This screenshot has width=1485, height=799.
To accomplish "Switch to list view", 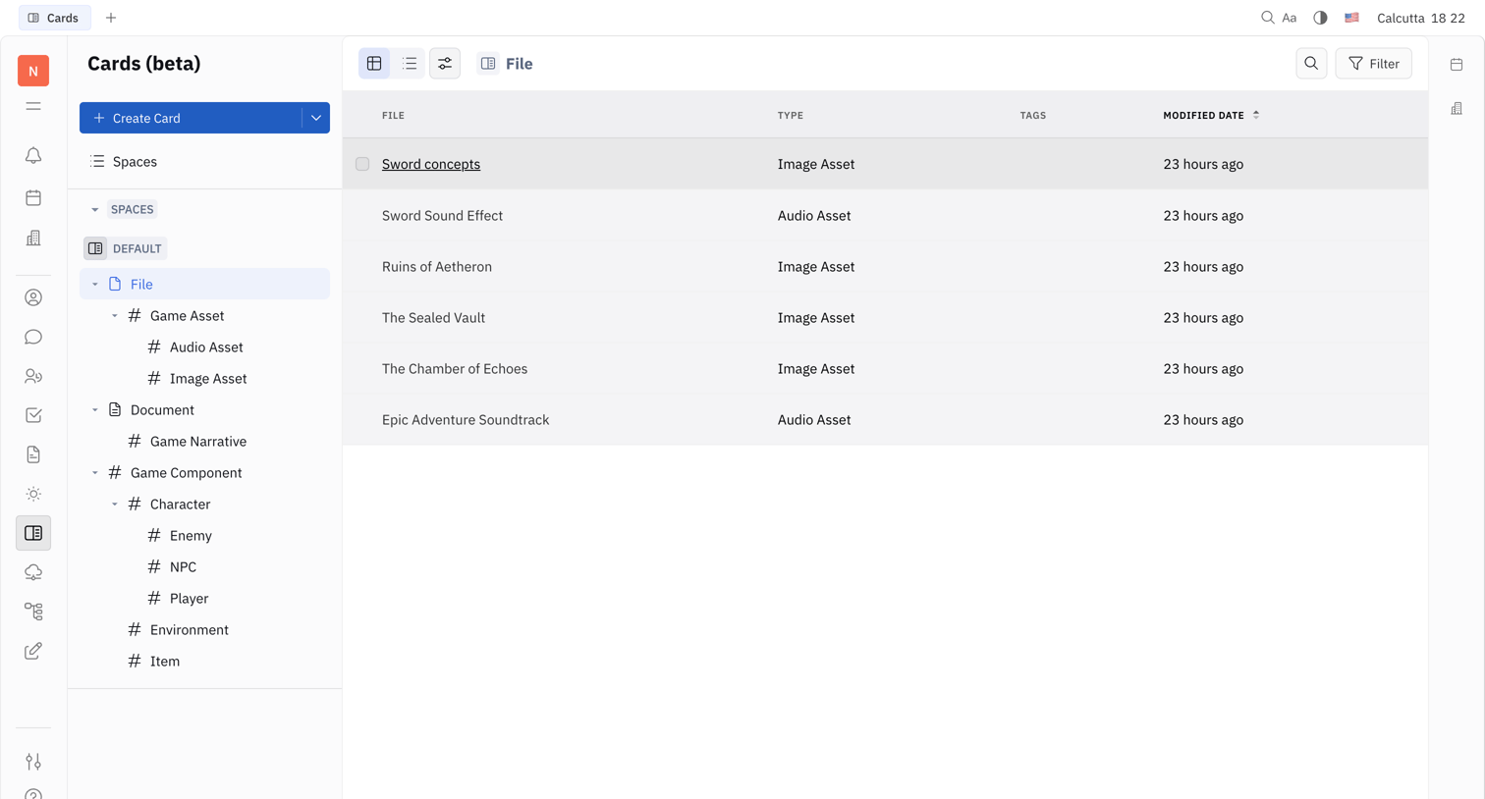I will pyautogui.click(x=410, y=64).
